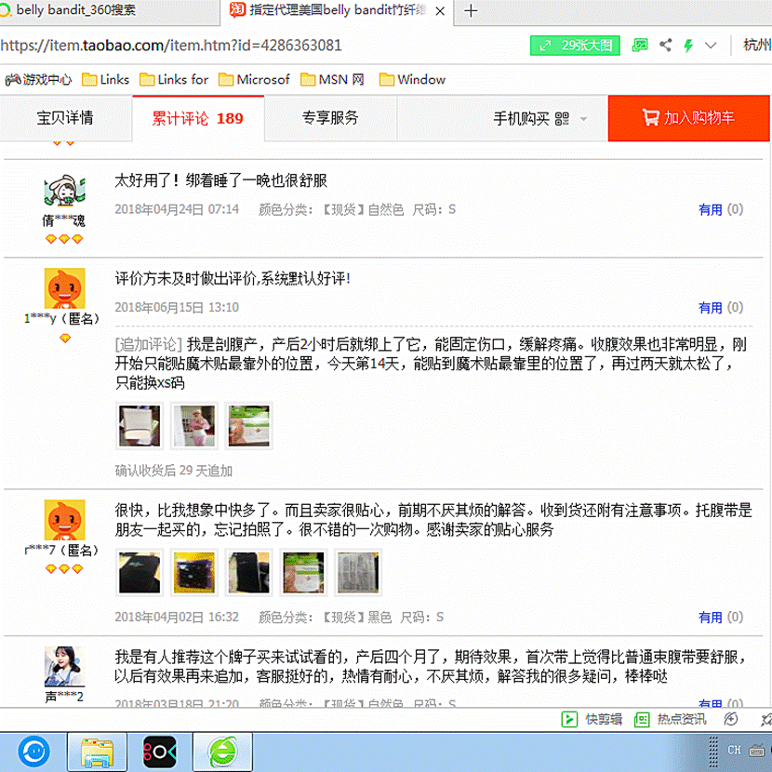This screenshot has height=772, width=772.
Task: Click the QR code icon beside 手机购买
Action: point(561,118)
